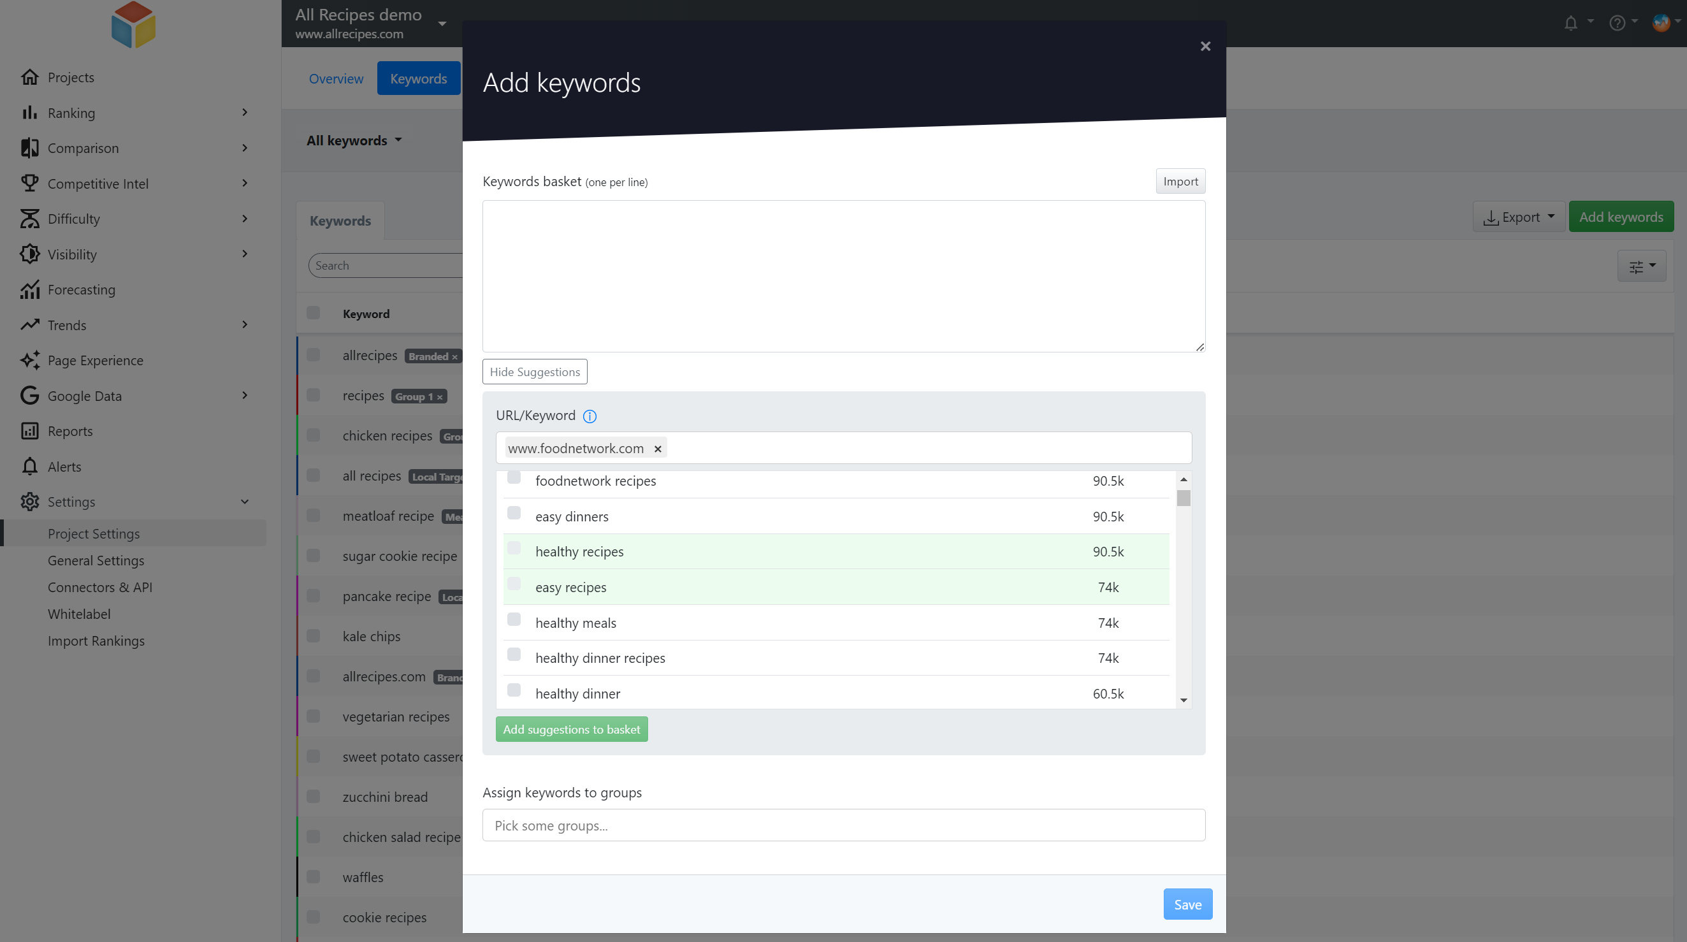Open the help question mark icon

tap(1616, 24)
